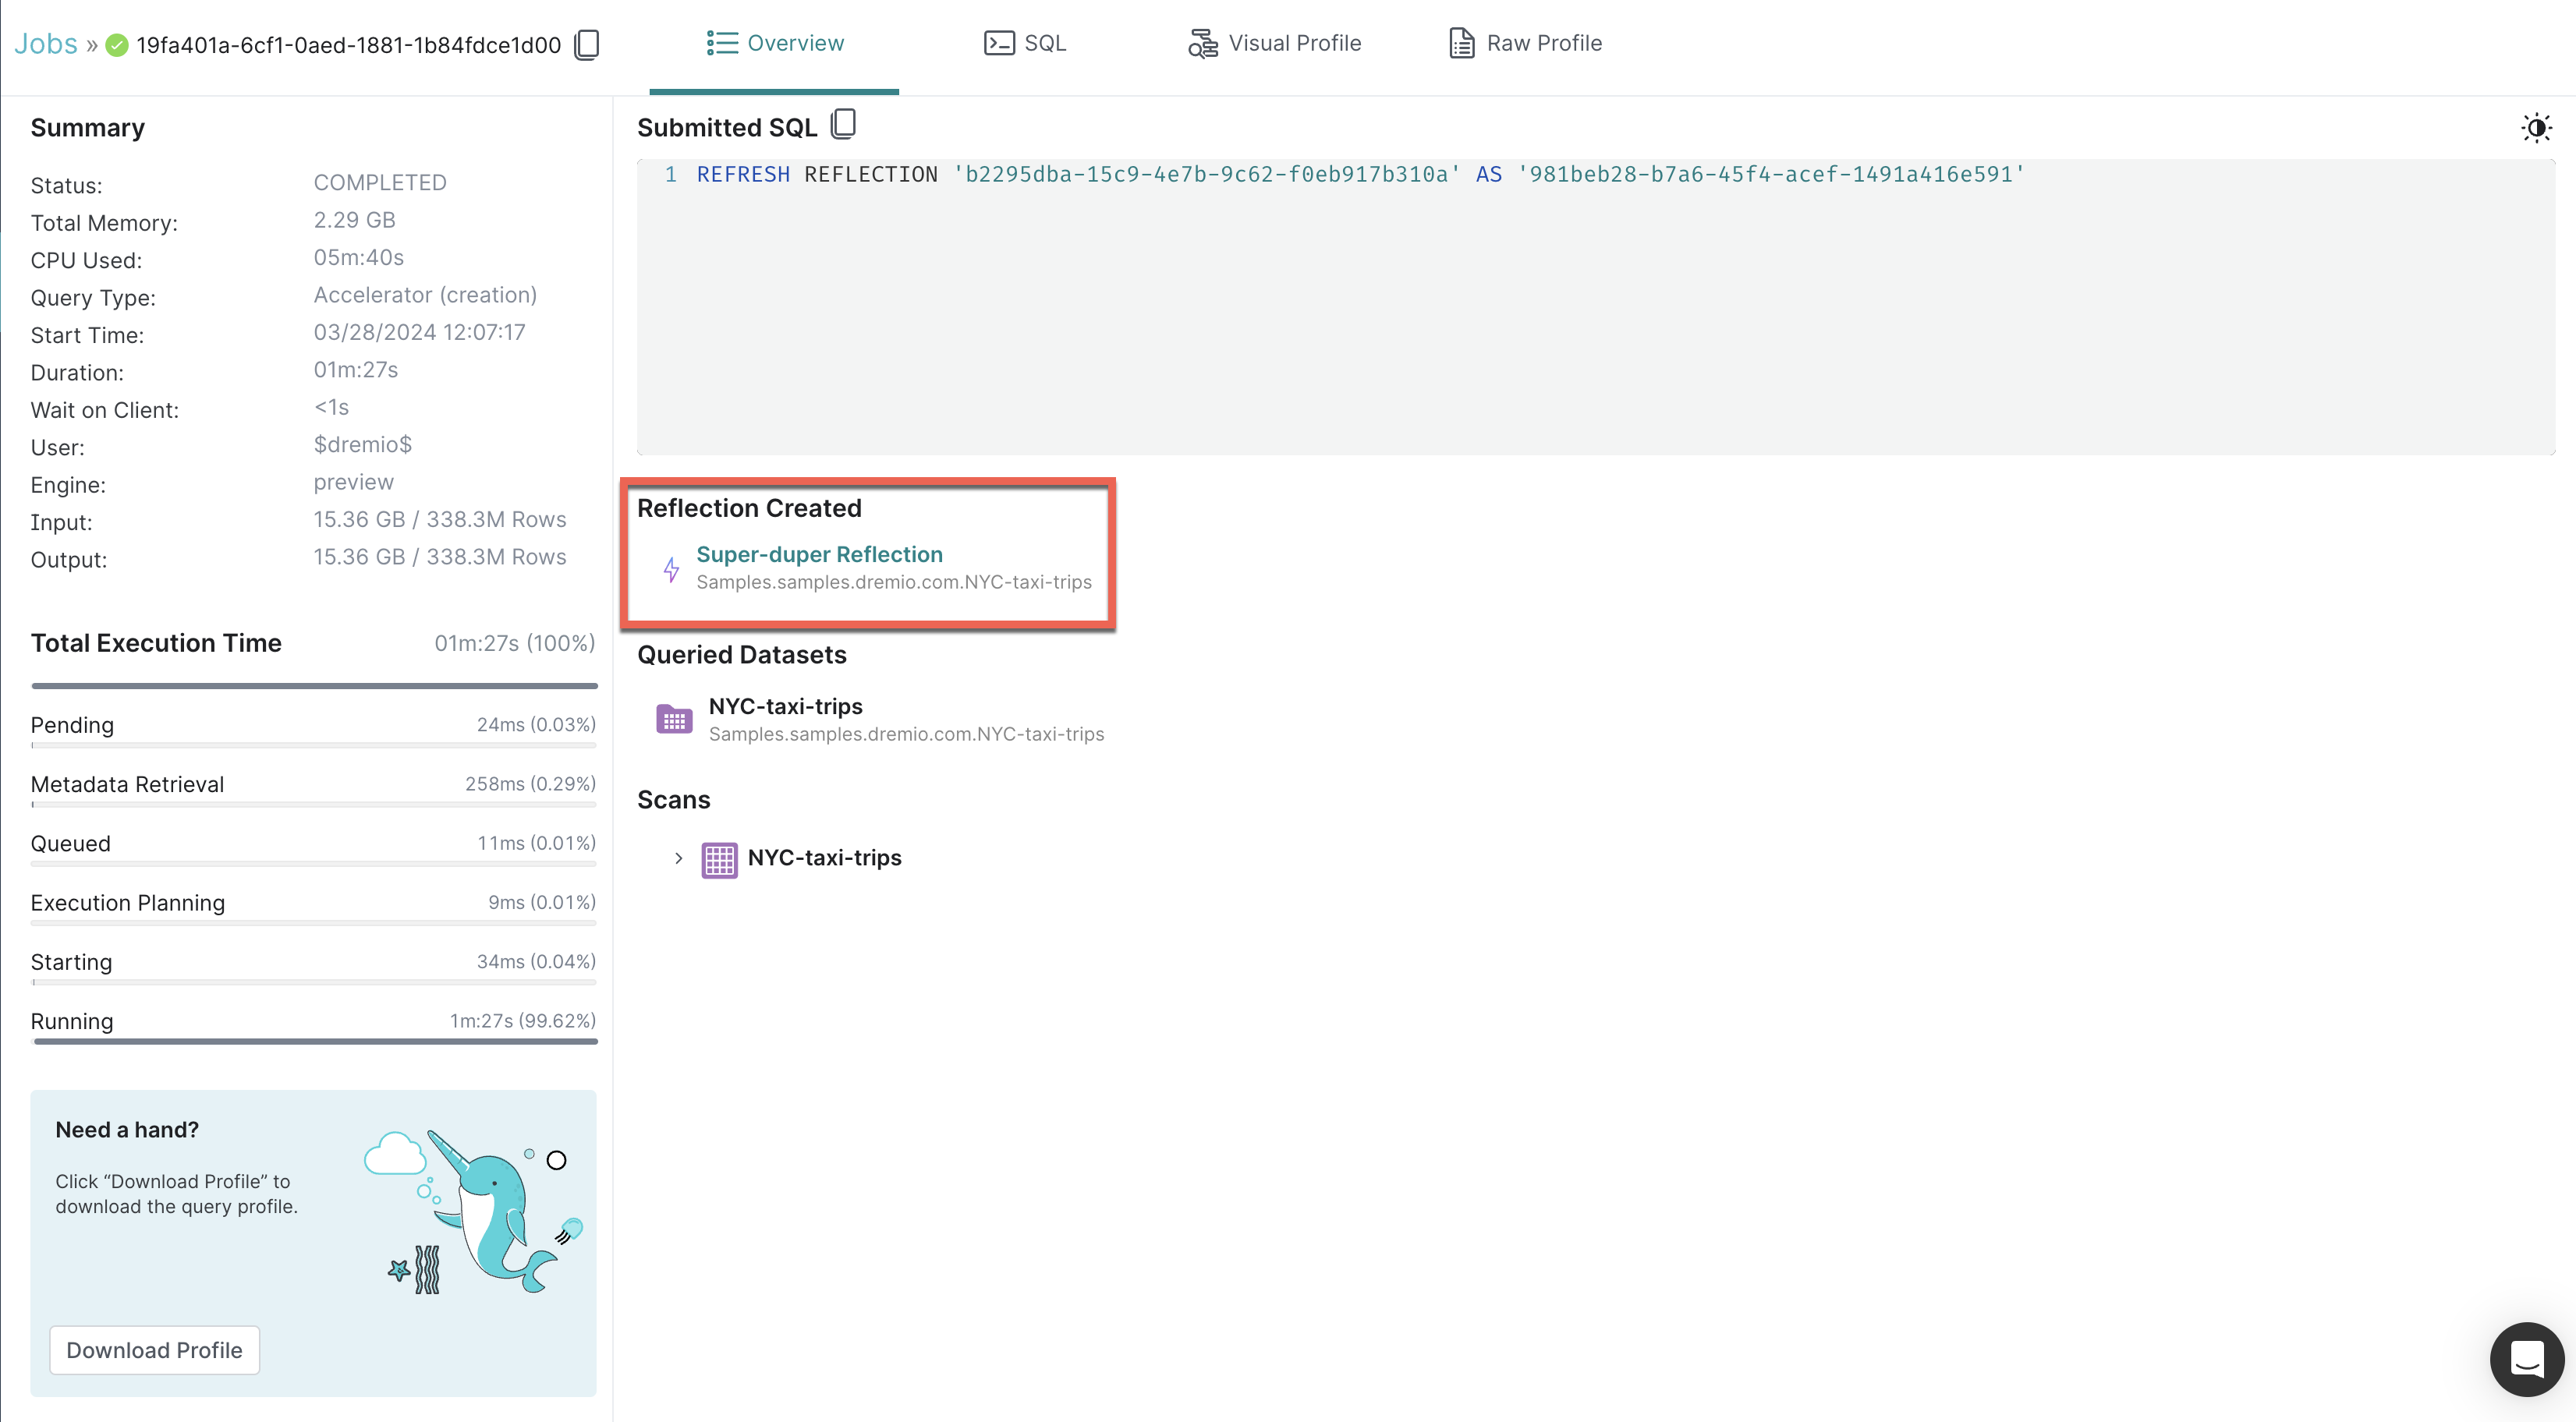Open the chat support bubble
The height and width of the screenshot is (1422, 2576).
[x=2527, y=1359]
